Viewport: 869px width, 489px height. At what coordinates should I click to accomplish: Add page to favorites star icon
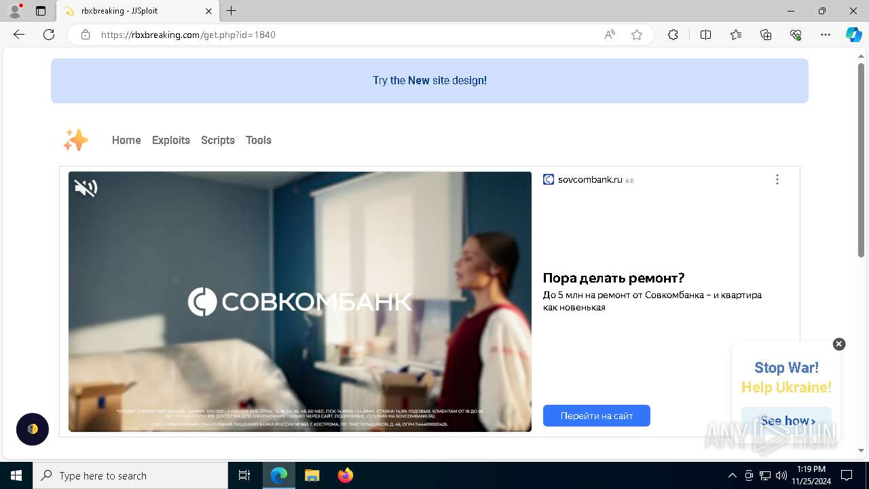click(637, 35)
